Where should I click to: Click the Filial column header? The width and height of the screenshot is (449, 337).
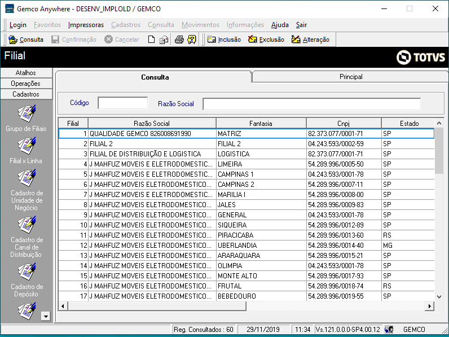tap(73, 124)
